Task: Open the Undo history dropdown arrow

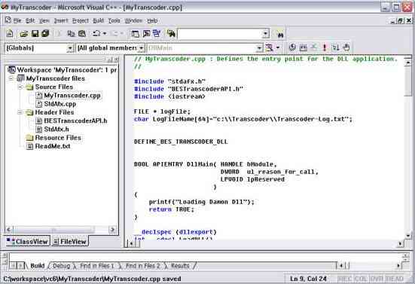Action: click(105, 34)
